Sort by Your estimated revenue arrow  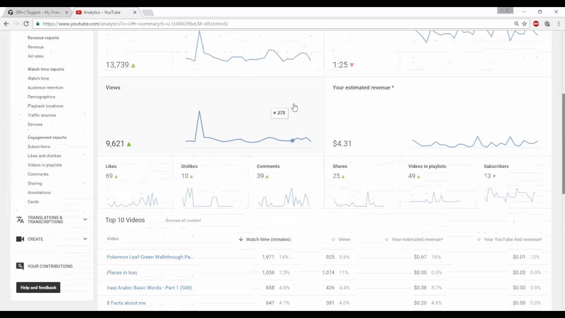tap(387, 239)
